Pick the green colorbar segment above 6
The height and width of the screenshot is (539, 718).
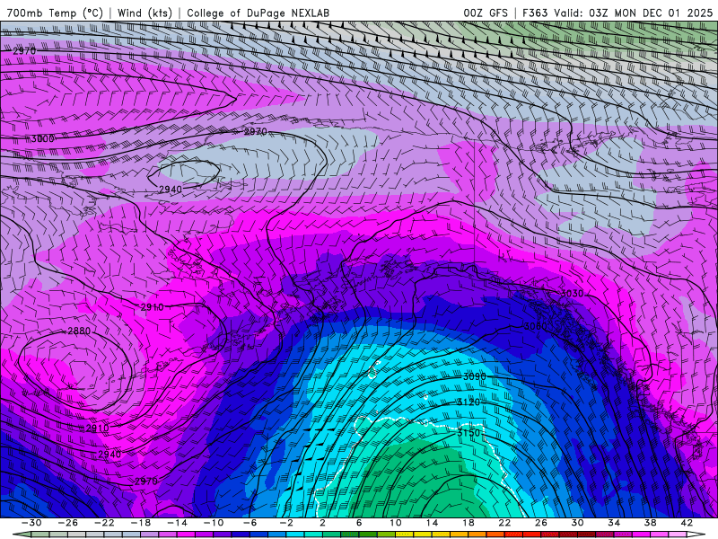(368, 535)
